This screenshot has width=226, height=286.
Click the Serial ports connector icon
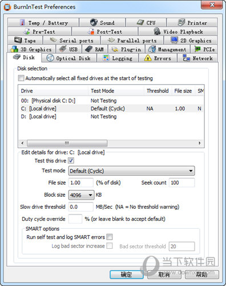point(53,40)
